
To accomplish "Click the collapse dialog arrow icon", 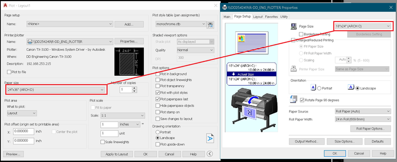I will pyautogui.click(x=210, y=154).
